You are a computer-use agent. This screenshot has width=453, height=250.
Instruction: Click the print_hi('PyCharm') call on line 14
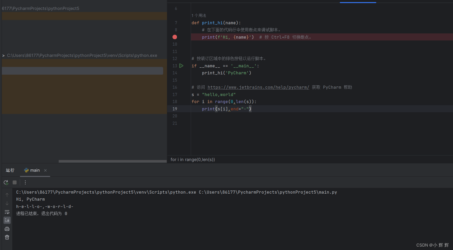pos(227,73)
